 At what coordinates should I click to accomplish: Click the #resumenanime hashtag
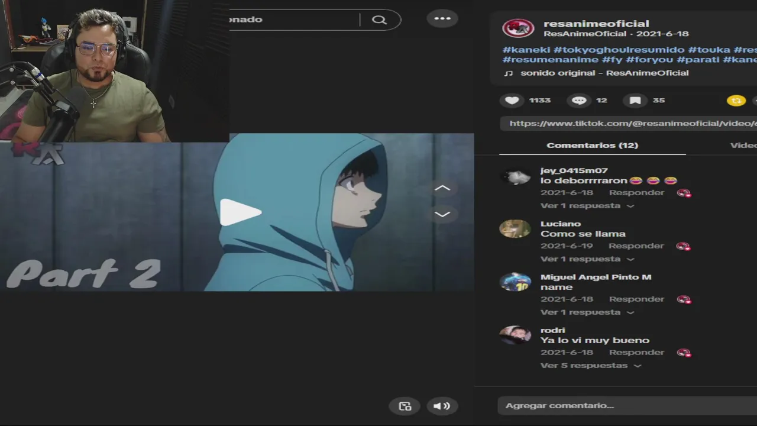coord(551,60)
